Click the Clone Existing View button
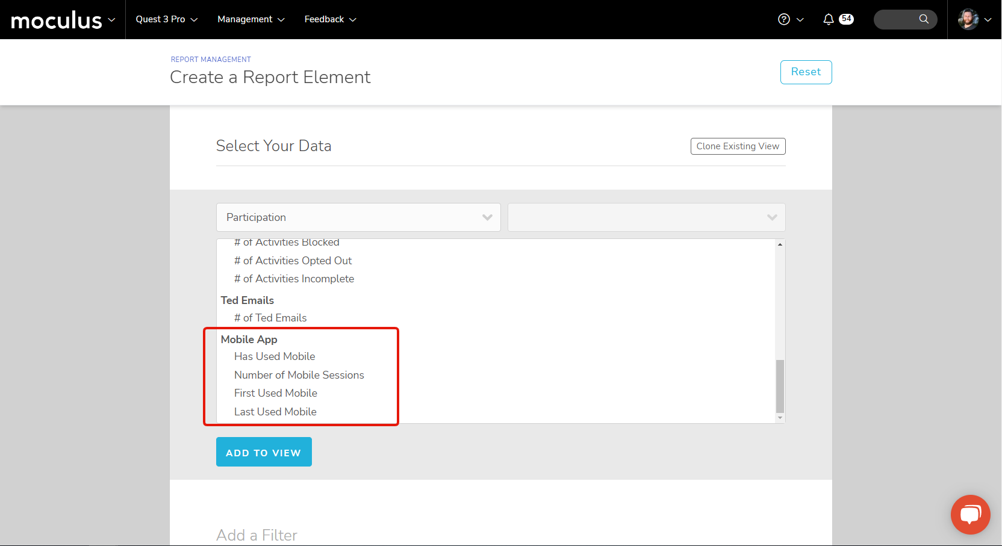Screen dimensions: 1002x546 738,146
